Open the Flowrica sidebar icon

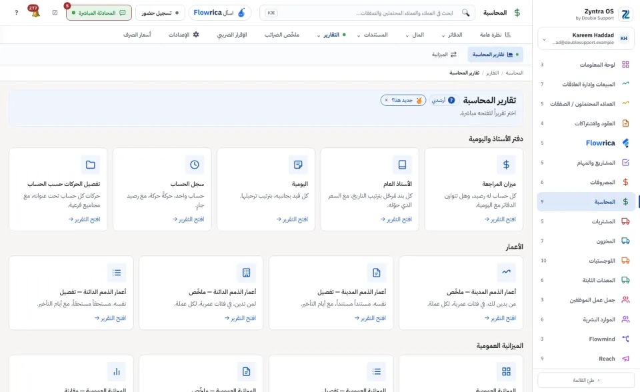(625, 143)
